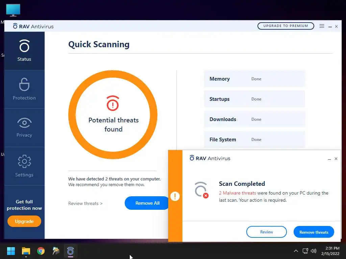The image size is (346, 259).
Task: Open the Windows Start menu
Action: (11, 251)
